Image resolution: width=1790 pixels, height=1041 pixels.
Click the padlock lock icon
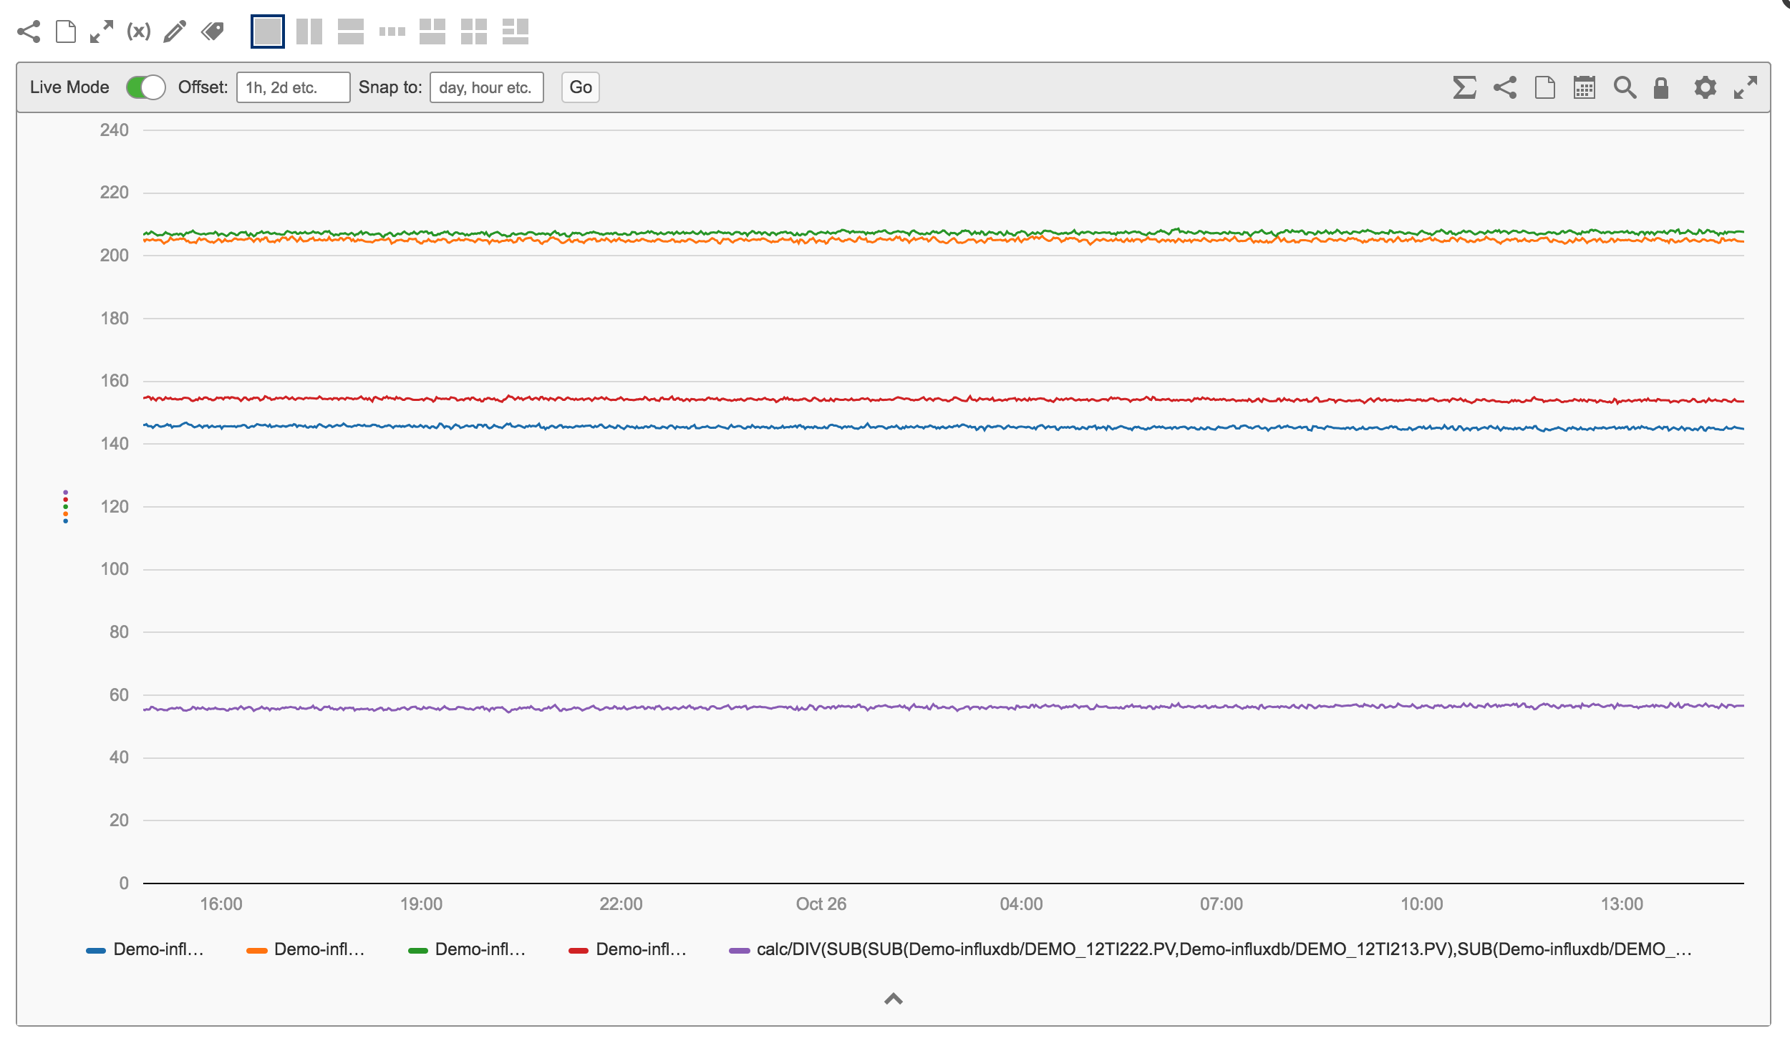[1661, 87]
